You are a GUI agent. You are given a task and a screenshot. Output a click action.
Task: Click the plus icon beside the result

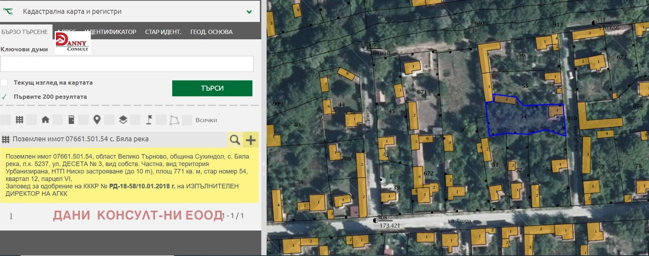click(251, 140)
